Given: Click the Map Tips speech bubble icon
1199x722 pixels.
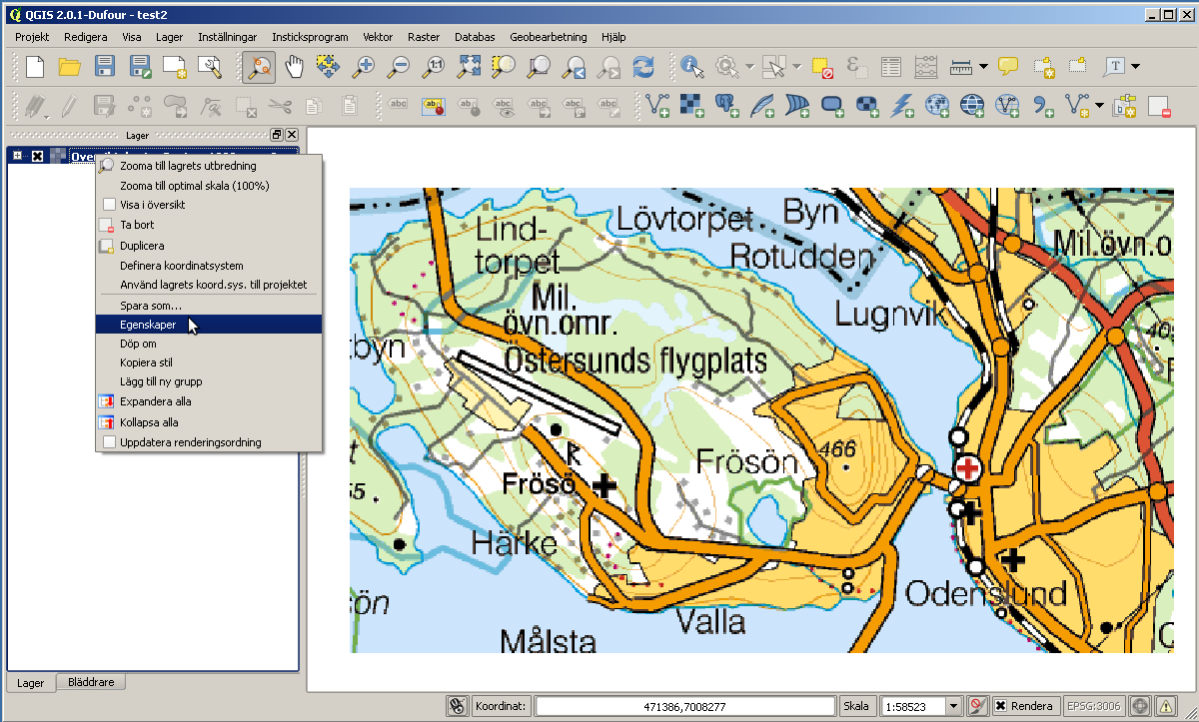Looking at the screenshot, I should (x=1009, y=67).
